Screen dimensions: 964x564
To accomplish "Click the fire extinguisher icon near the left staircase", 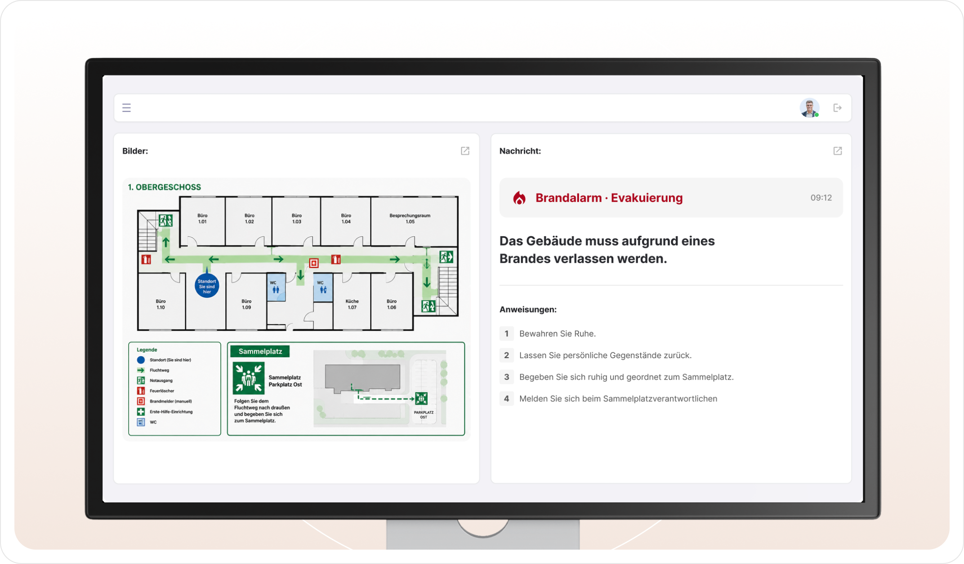I will pyautogui.click(x=146, y=259).
